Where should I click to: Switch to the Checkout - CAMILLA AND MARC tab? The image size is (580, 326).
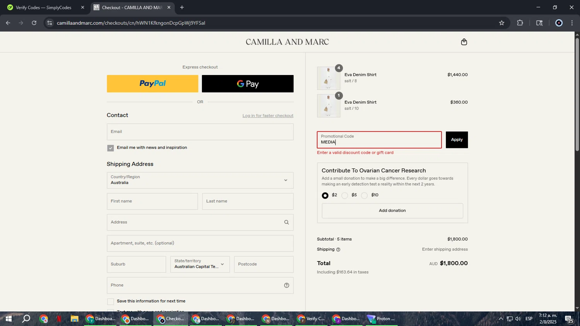click(132, 7)
